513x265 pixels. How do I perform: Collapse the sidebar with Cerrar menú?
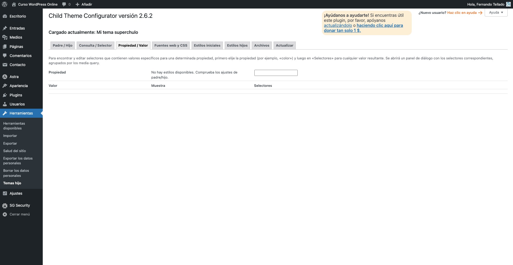click(20, 214)
